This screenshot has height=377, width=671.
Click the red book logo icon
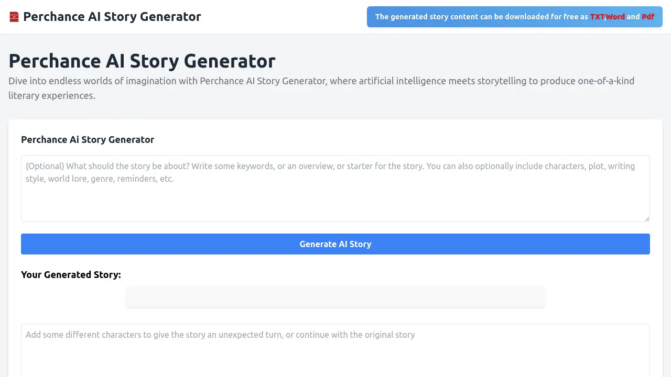pos(14,16)
